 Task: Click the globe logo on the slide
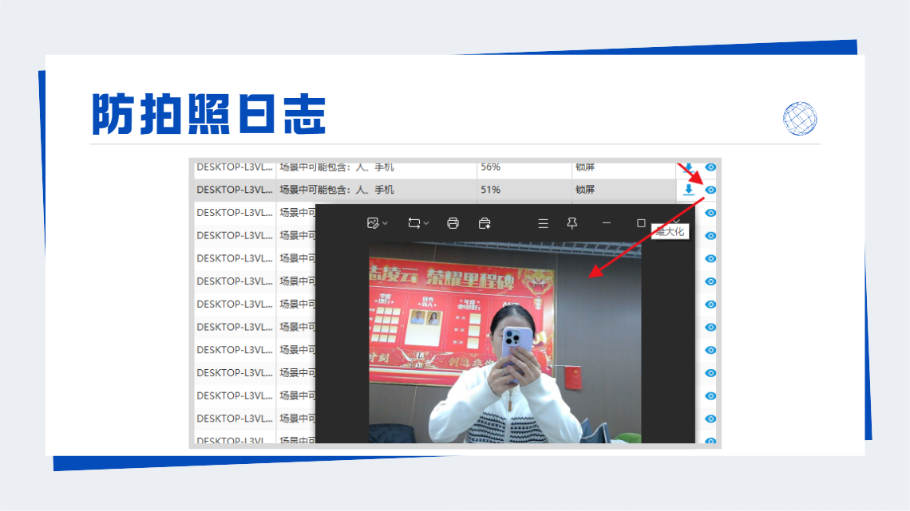(800, 119)
